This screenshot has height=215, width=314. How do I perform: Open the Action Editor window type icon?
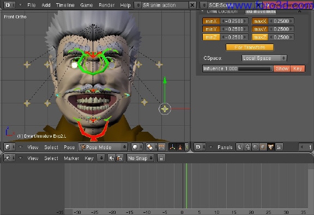[x=9, y=158]
